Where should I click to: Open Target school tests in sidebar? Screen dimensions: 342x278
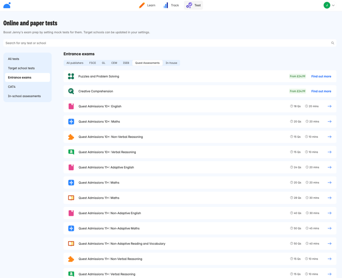pos(28,68)
